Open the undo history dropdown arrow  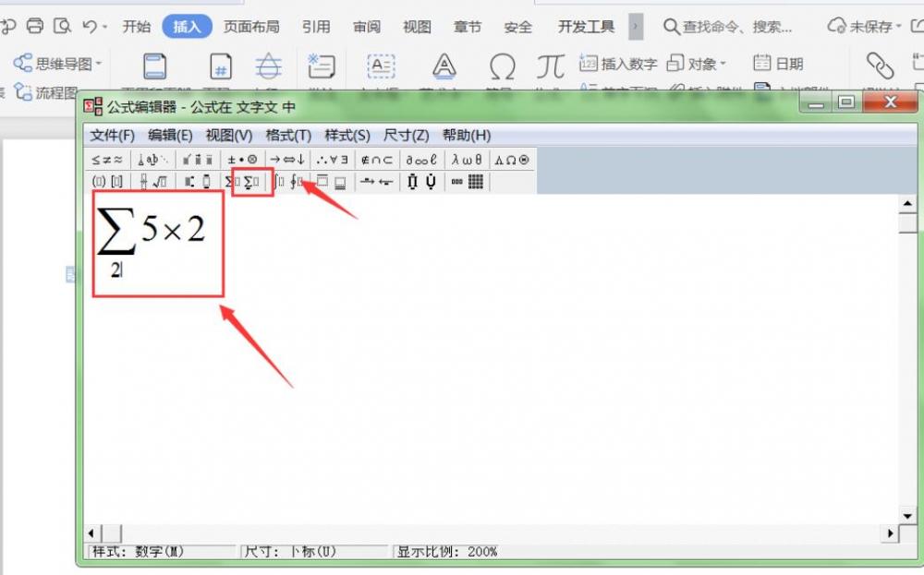pos(105,27)
